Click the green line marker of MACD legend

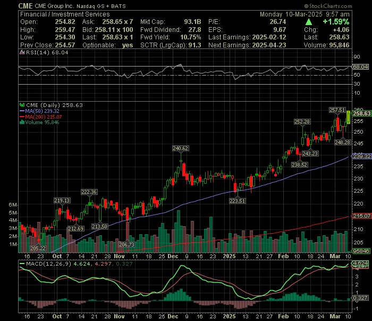22,264
